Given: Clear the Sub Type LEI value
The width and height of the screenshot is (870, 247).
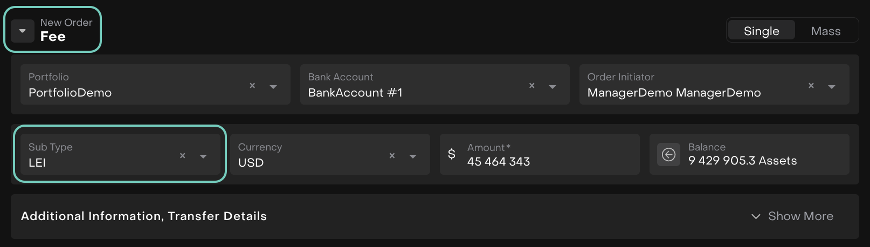Looking at the screenshot, I should (182, 155).
